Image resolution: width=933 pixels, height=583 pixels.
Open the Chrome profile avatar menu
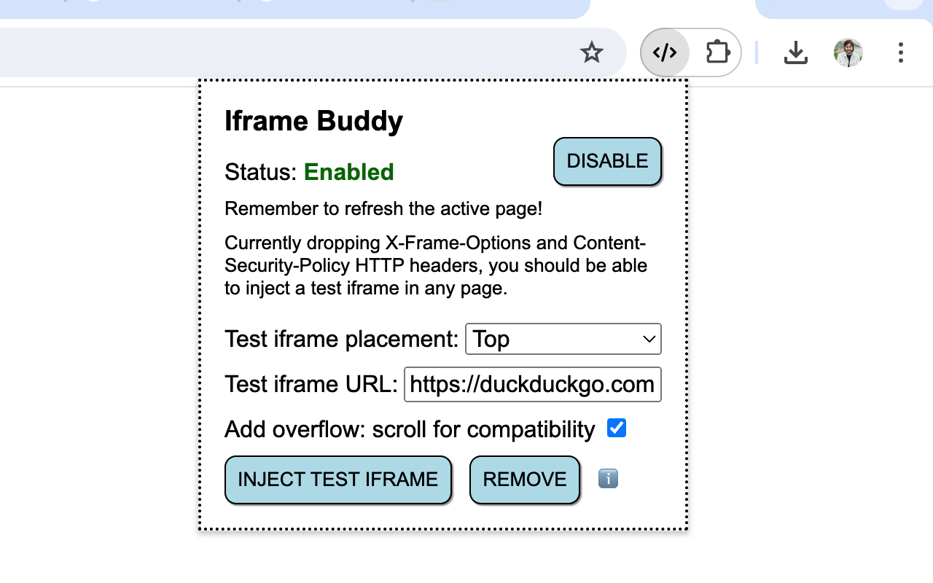tap(848, 52)
